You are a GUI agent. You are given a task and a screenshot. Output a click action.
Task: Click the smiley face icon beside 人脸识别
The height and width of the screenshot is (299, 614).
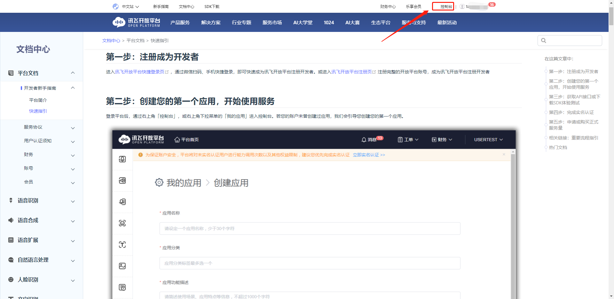point(11,280)
